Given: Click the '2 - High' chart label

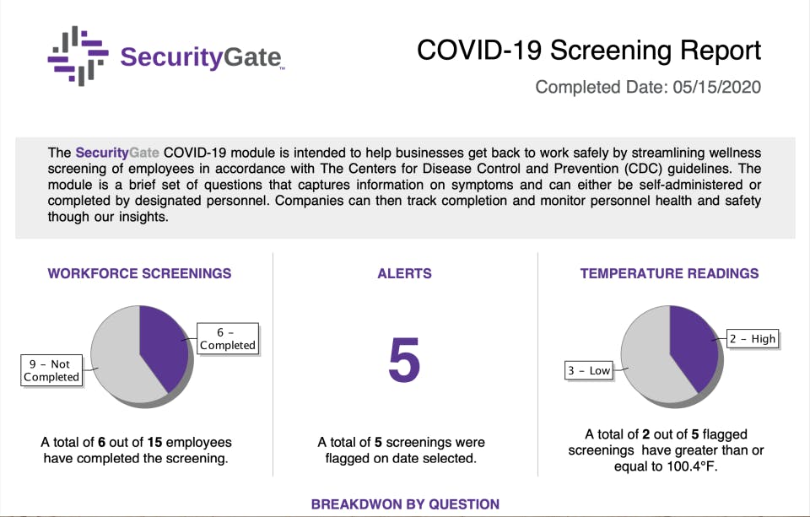Looking at the screenshot, I should click(x=752, y=338).
